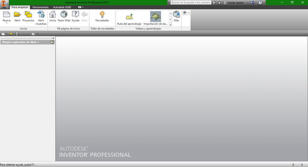Click Iniciar panel label
The height and width of the screenshot is (167, 308).
(23, 28)
